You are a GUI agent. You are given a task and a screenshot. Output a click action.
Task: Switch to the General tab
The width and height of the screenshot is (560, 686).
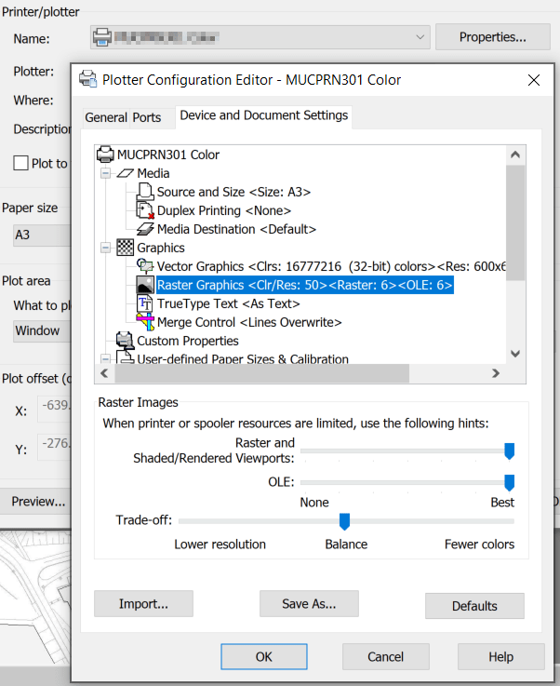(106, 117)
